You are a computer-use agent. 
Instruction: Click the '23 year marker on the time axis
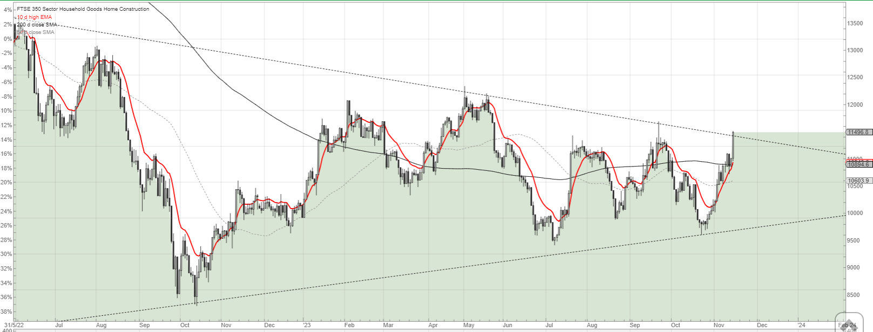(x=306, y=325)
